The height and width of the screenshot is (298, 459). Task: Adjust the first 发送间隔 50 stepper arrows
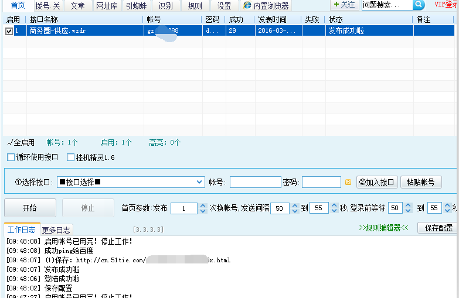point(294,208)
